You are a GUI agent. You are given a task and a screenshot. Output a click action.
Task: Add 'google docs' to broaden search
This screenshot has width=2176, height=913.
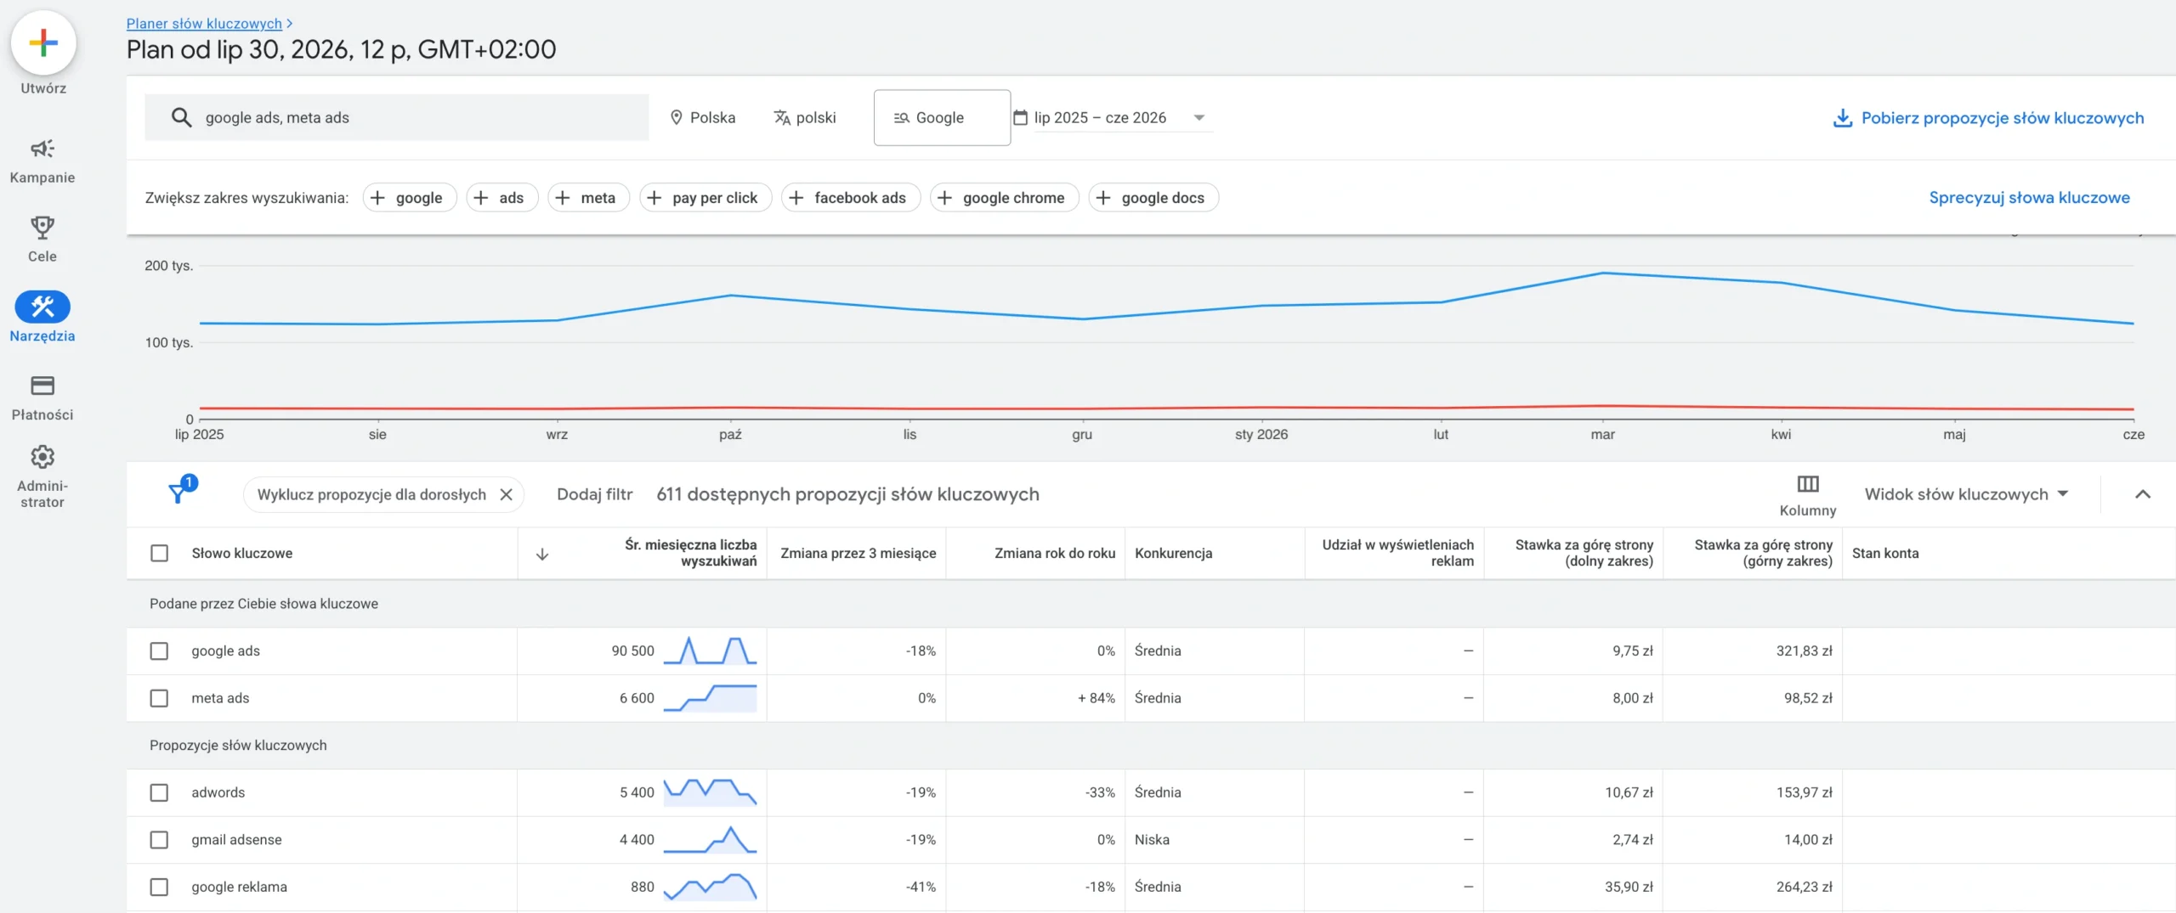coord(1153,198)
